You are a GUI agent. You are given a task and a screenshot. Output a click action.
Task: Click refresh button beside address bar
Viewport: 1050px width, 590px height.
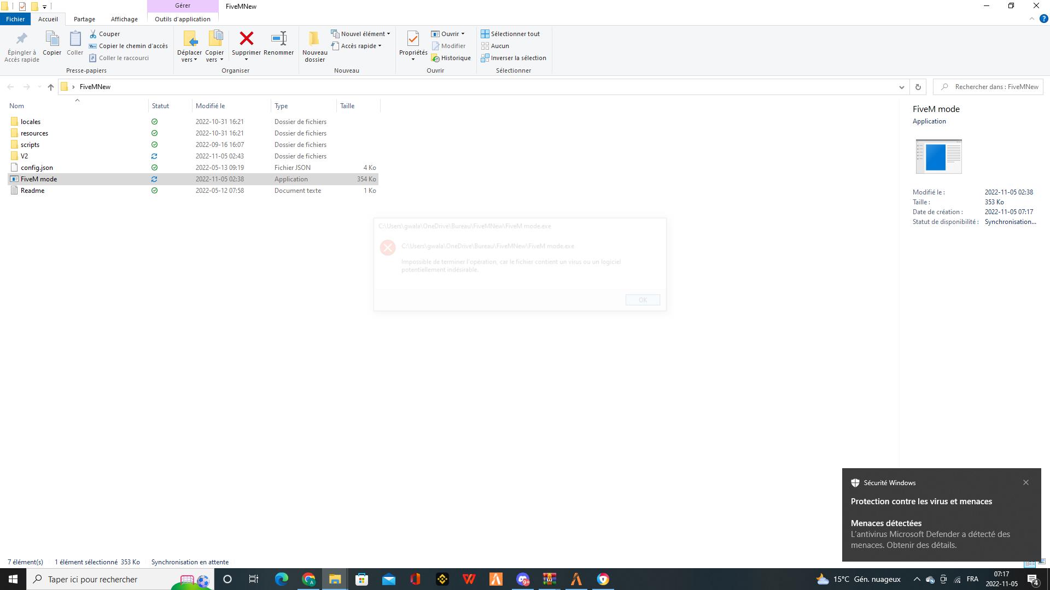coord(918,87)
